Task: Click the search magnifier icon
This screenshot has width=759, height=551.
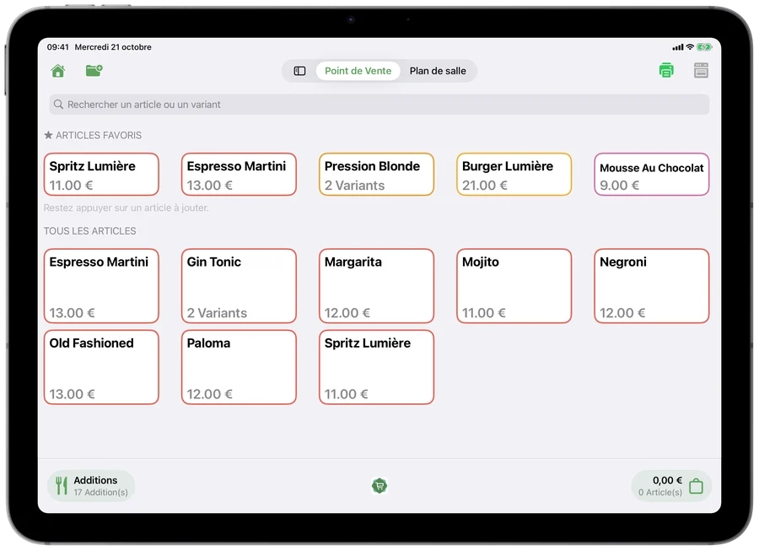Action: (58, 105)
